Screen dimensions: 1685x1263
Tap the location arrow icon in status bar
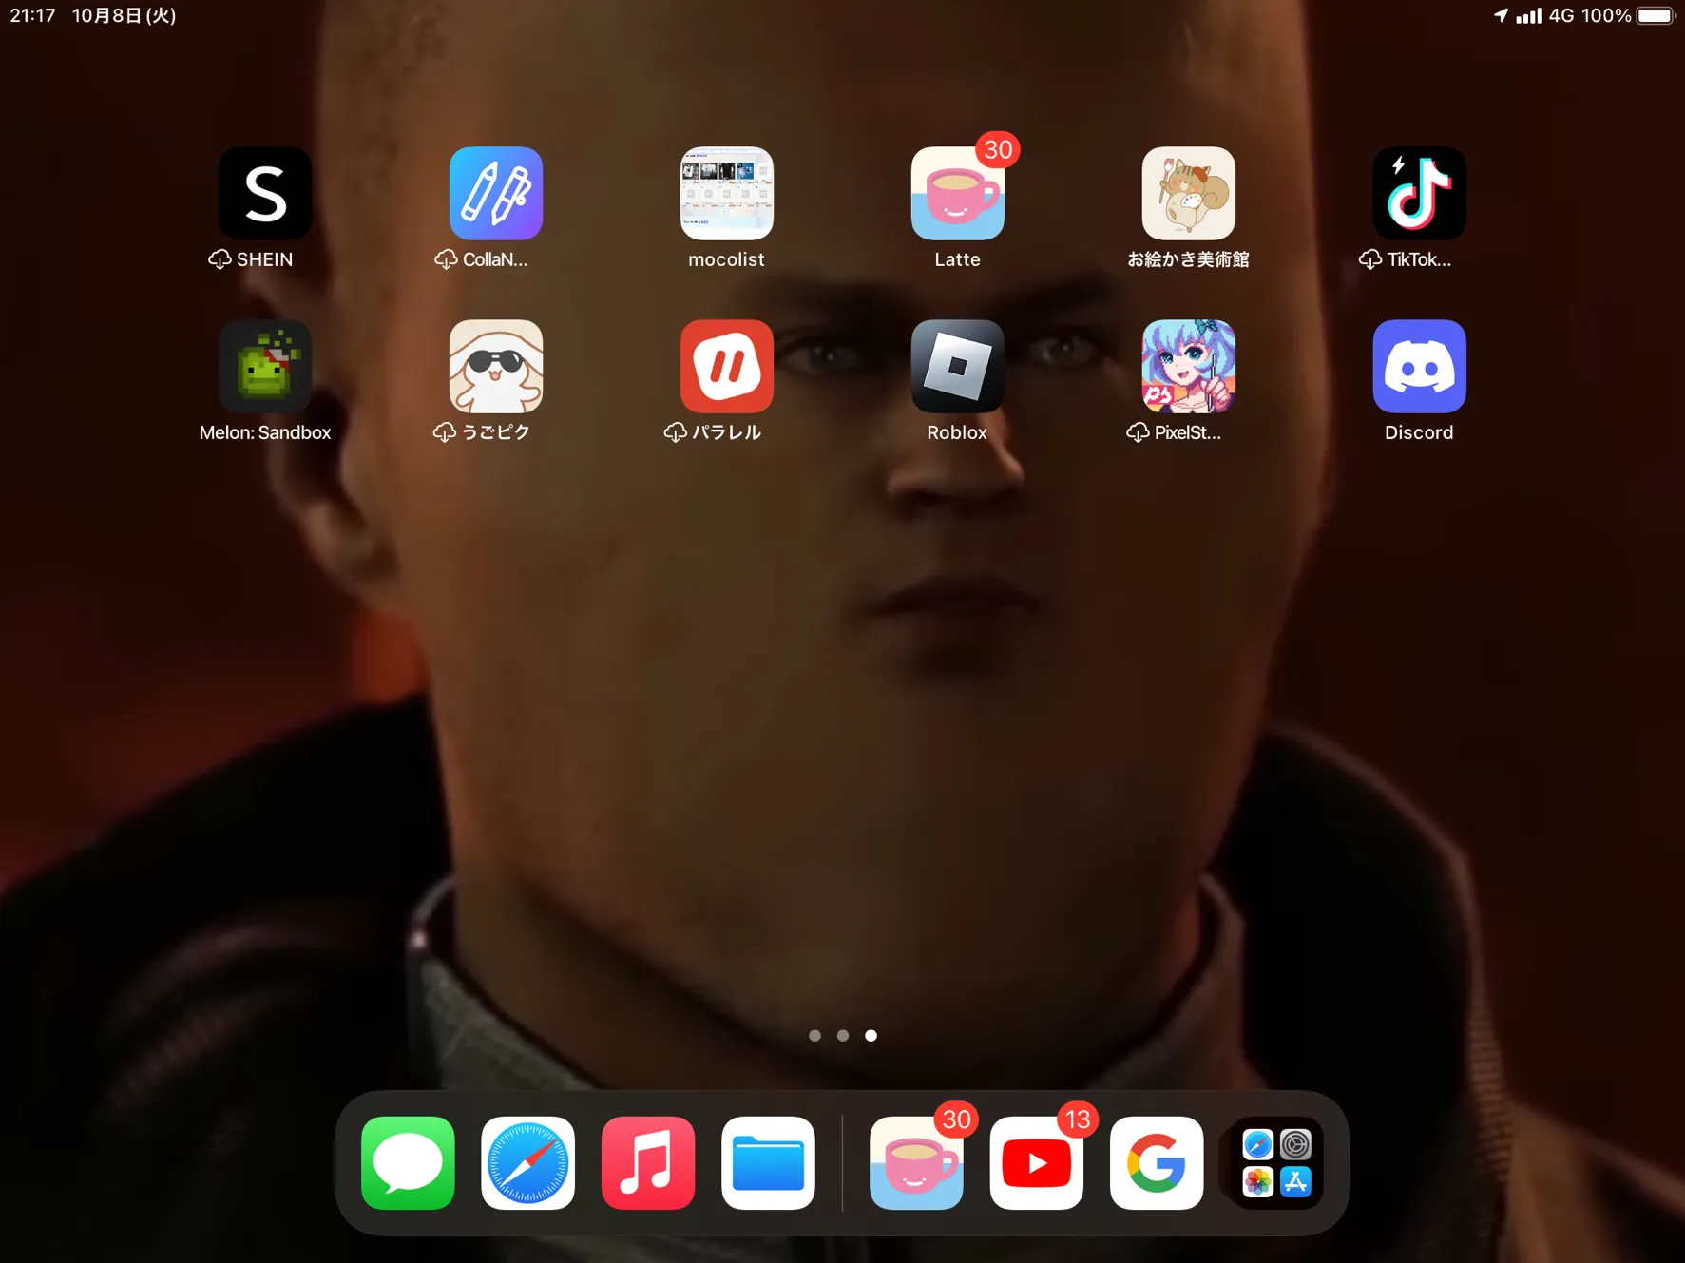click(1501, 15)
